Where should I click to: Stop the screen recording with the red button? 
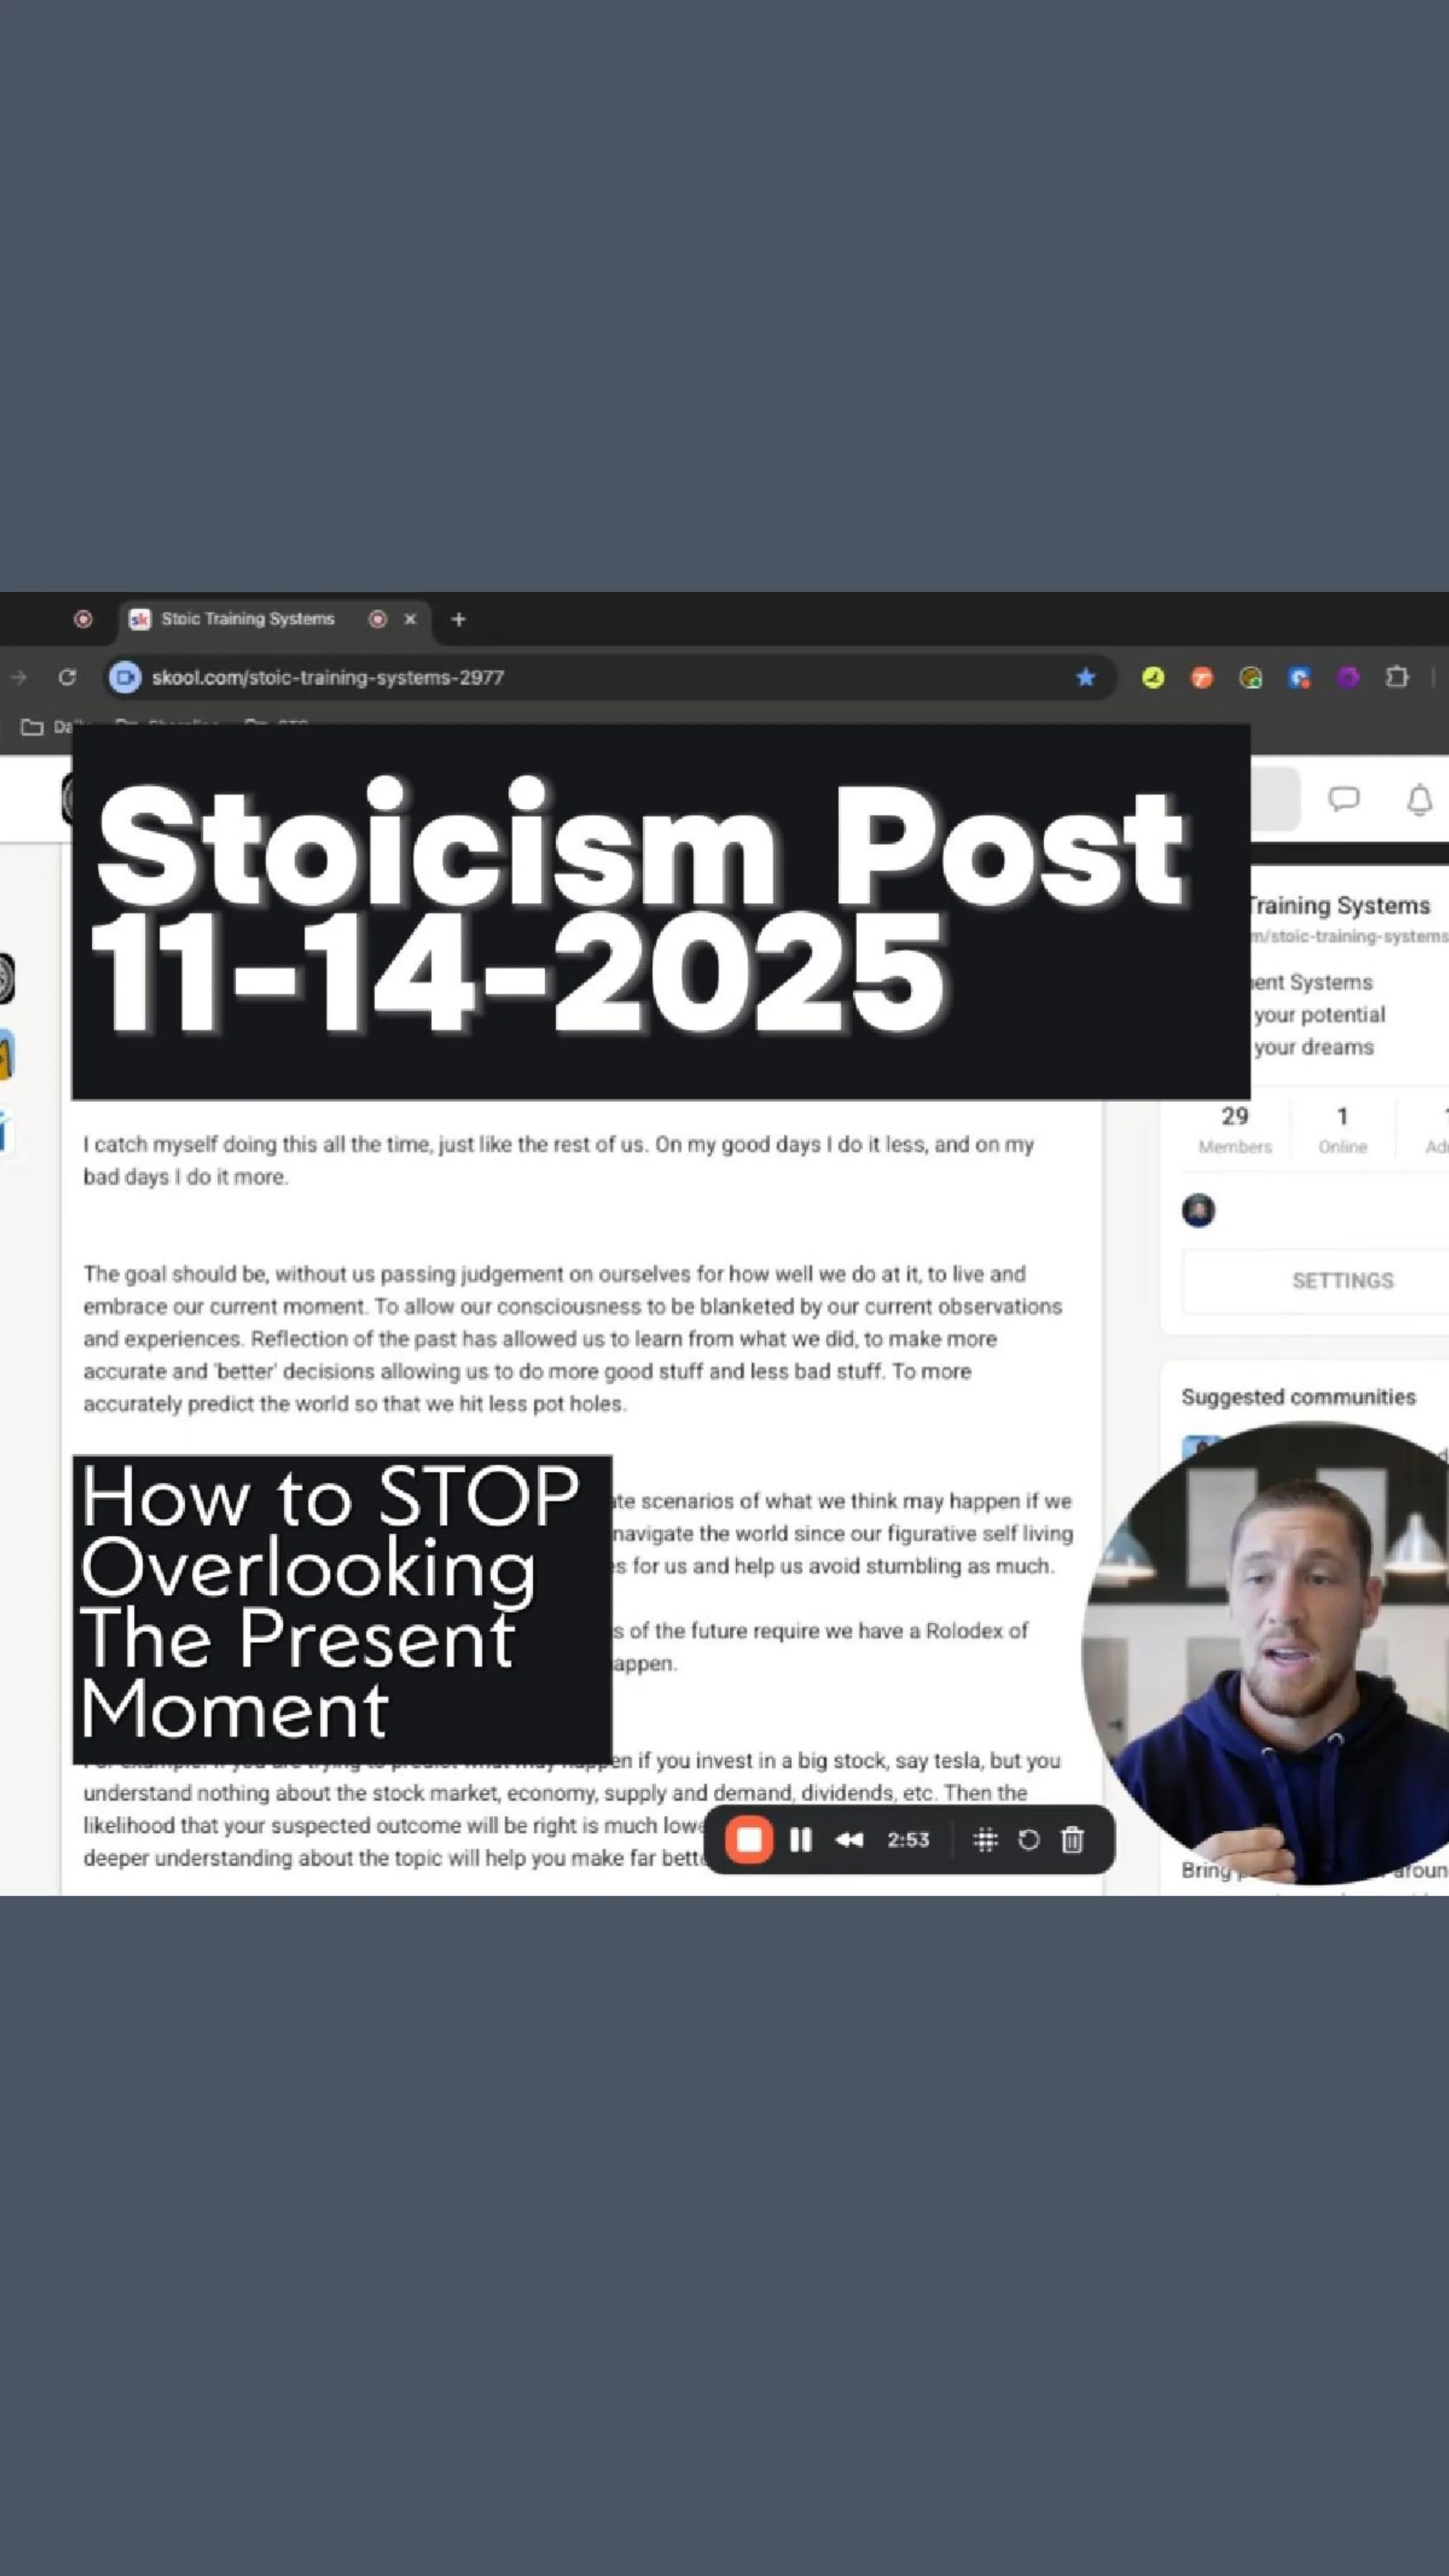(749, 1840)
